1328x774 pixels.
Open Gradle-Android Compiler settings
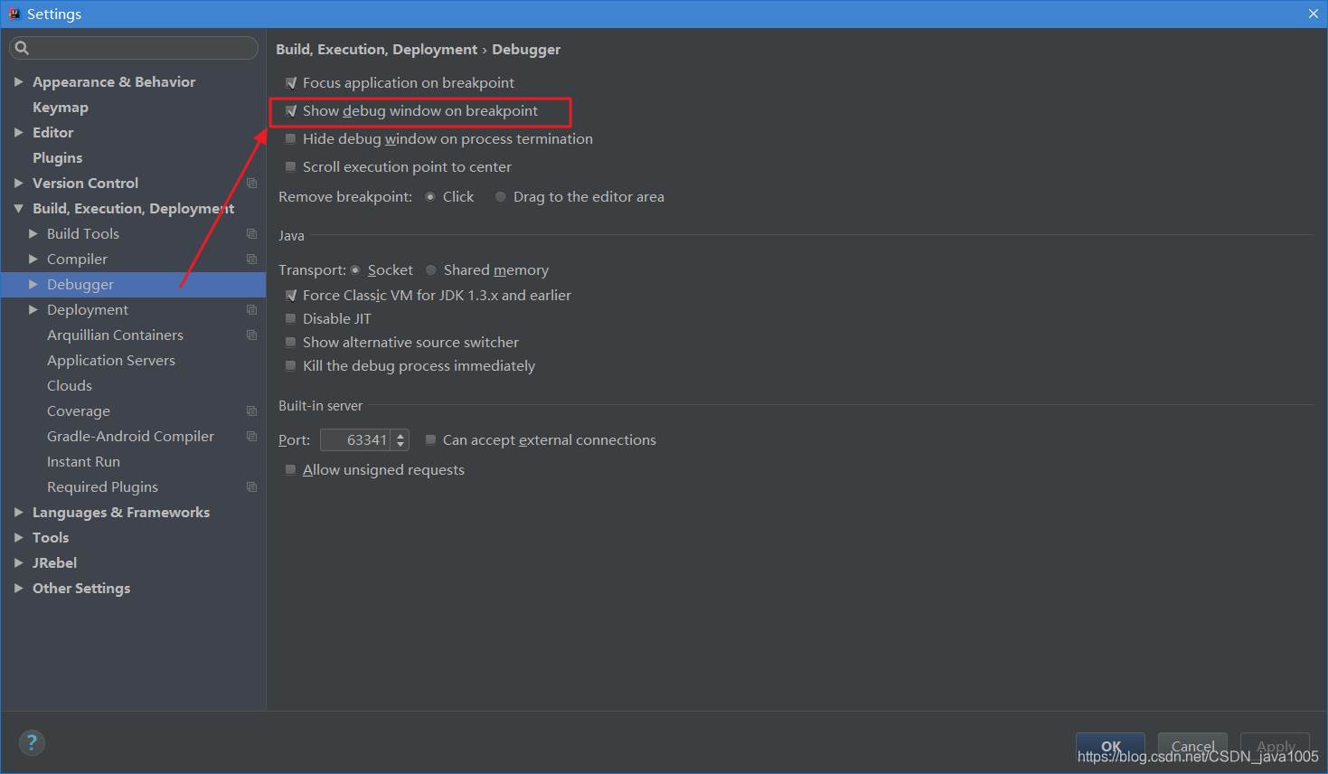(x=130, y=437)
